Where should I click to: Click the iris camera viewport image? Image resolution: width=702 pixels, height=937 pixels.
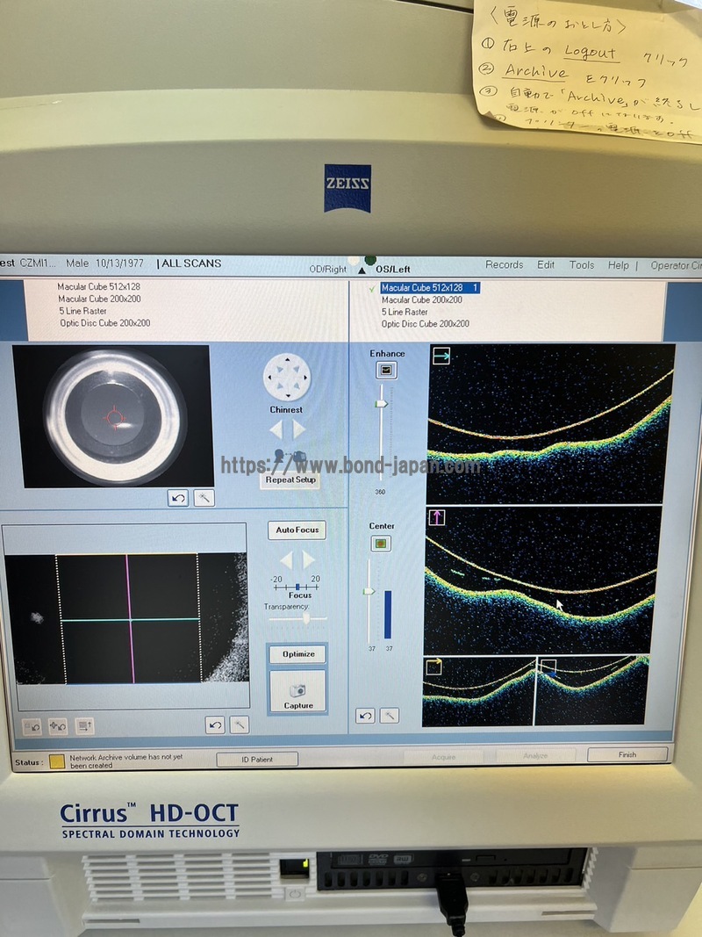click(x=113, y=416)
